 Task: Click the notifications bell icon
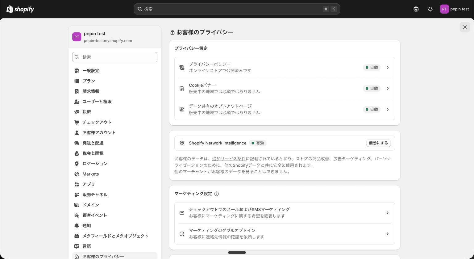(430, 9)
